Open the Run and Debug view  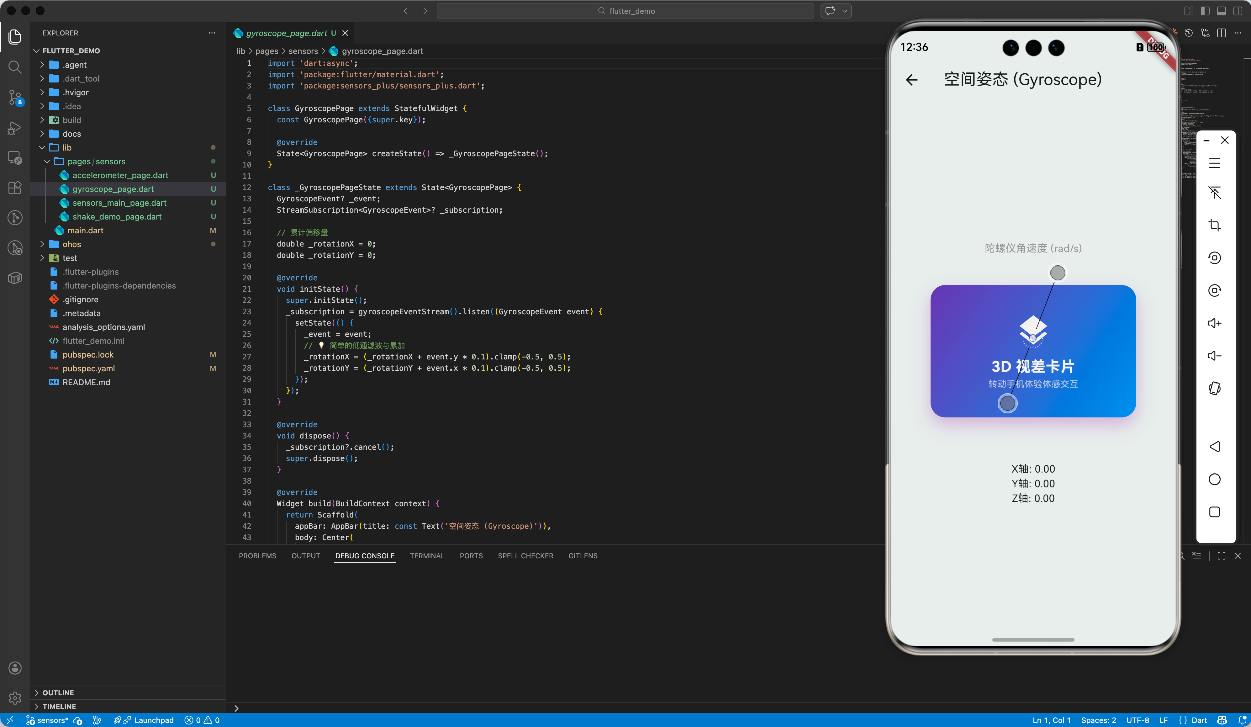(x=15, y=128)
